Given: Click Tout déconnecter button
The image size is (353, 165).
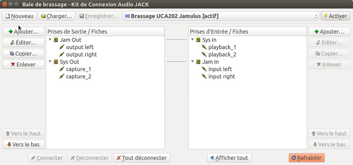Looking at the screenshot, I should (x=142, y=158).
